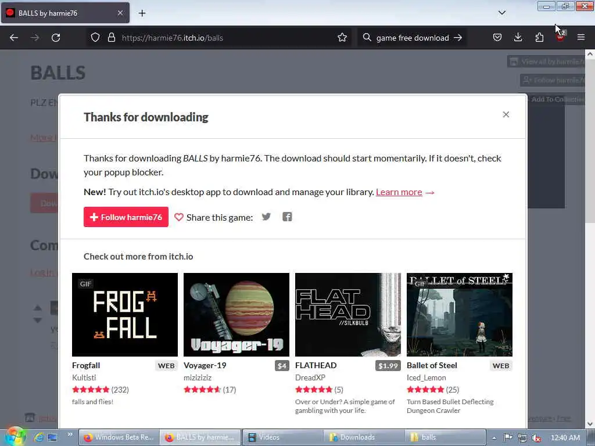This screenshot has width=595, height=446.
Task: Share this game on Facebook
Action: 287,217
